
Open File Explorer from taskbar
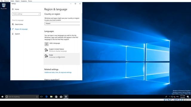(x=51, y=97)
